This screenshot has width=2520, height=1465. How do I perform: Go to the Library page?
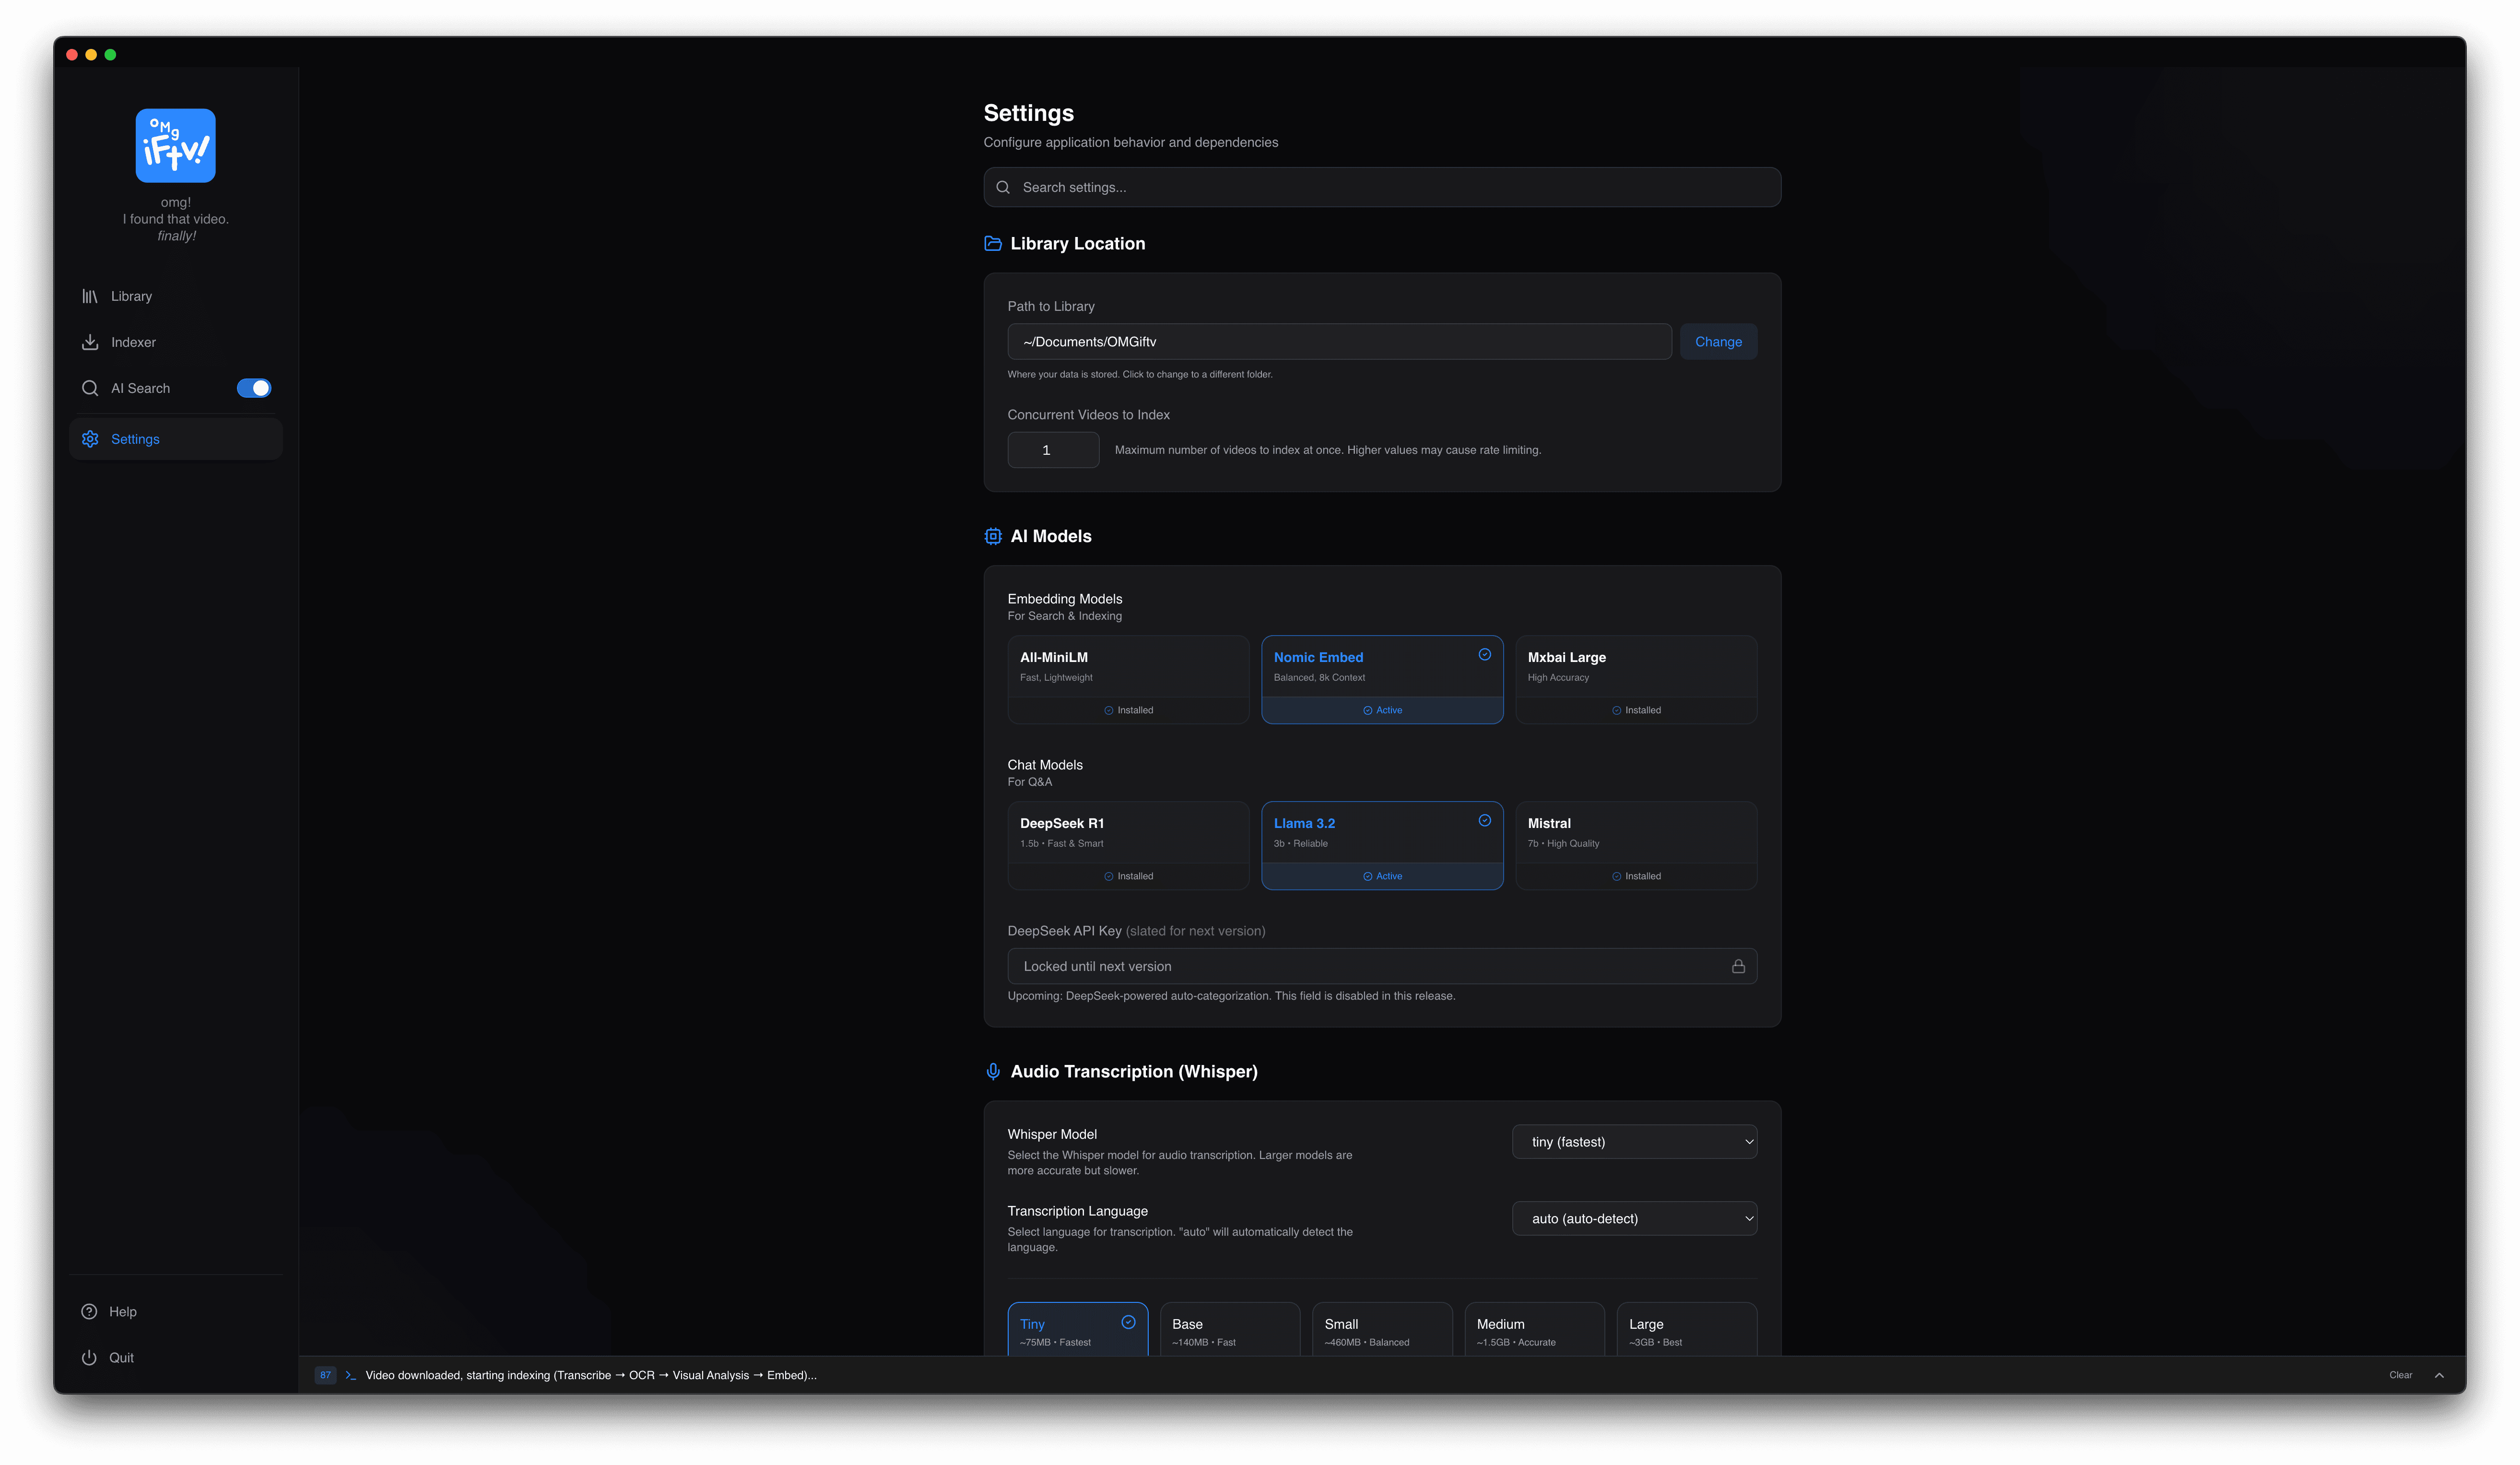tap(131, 296)
